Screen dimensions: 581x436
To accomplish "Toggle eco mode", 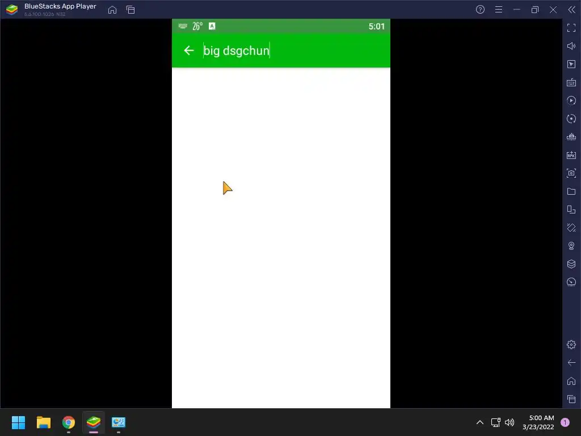I will pos(571,282).
